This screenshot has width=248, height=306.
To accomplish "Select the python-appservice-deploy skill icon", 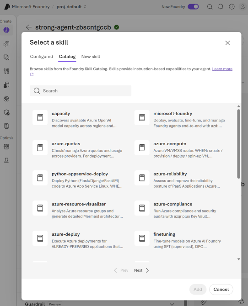I will [40, 178].
